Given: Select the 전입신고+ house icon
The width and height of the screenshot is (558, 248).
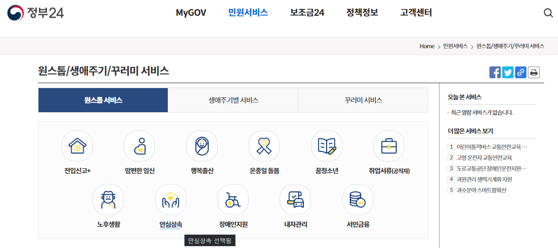Looking at the screenshot, I should pos(77,146).
